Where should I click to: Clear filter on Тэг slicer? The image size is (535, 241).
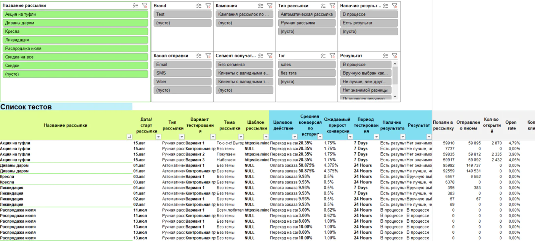click(x=332, y=56)
